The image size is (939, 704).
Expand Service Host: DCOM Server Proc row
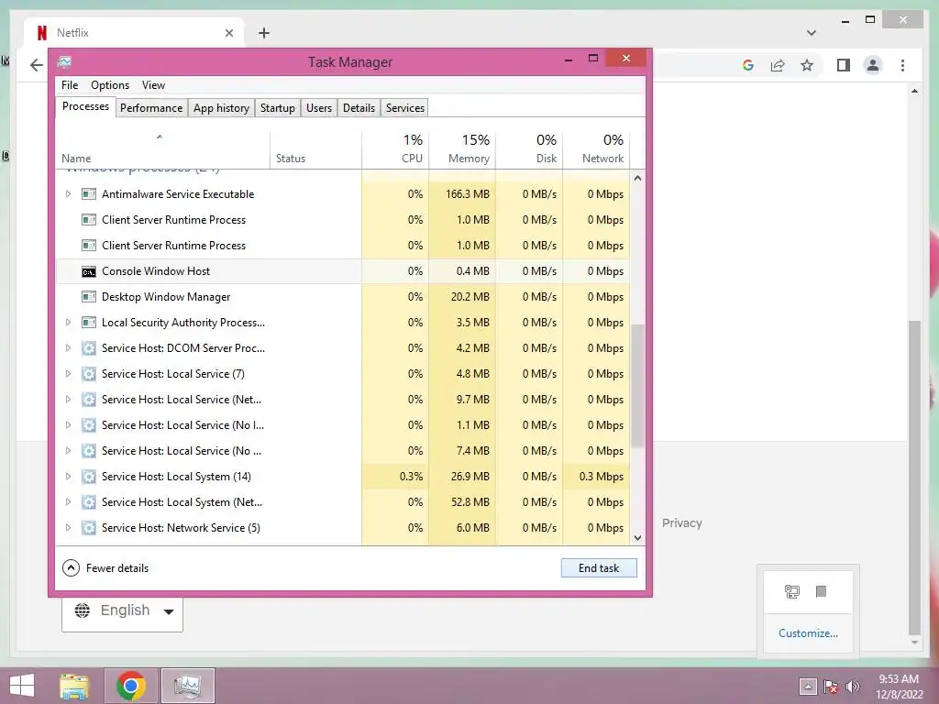pos(68,348)
